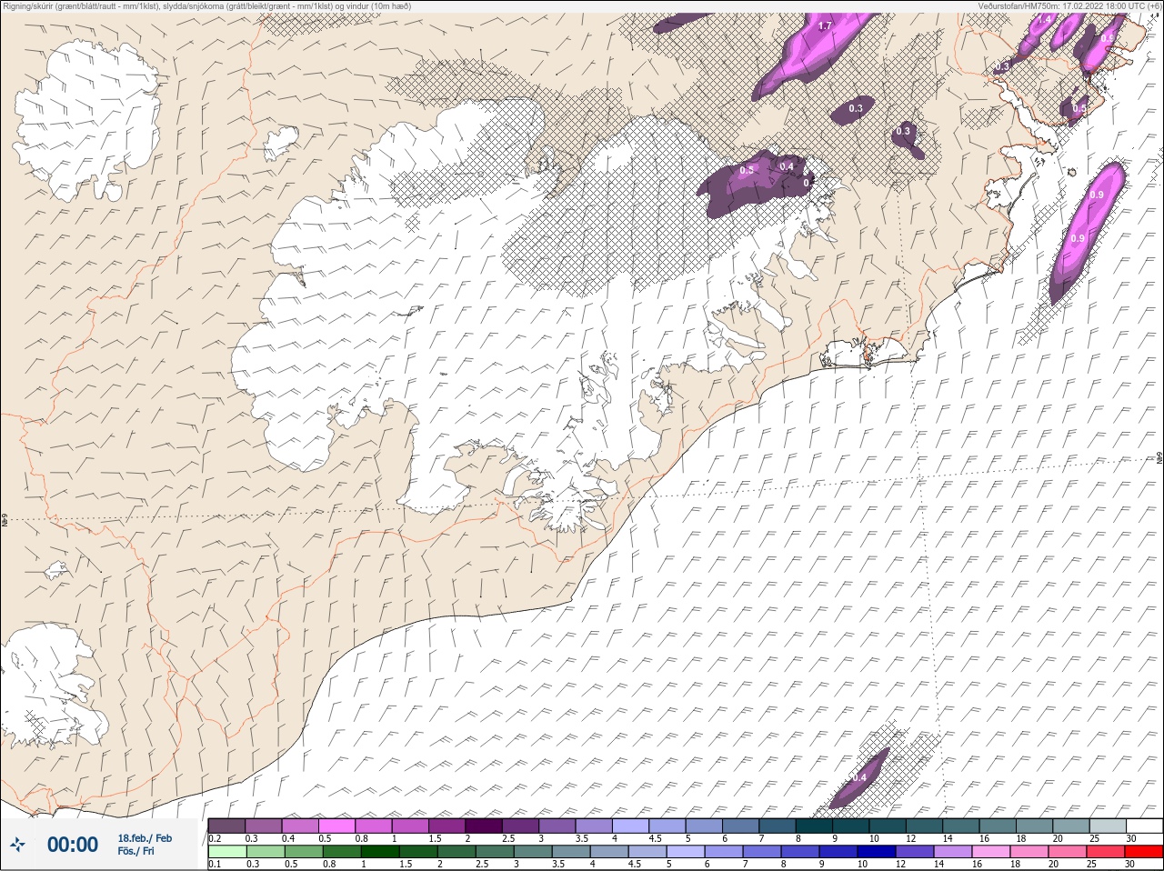Select lower legend purple swatch labeled 12
The image size is (1164, 871).
pos(914,852)
